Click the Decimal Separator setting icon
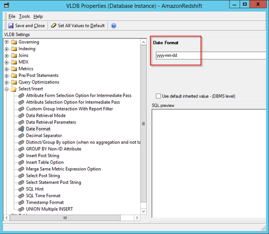The image size is (269, 234). 21,136
